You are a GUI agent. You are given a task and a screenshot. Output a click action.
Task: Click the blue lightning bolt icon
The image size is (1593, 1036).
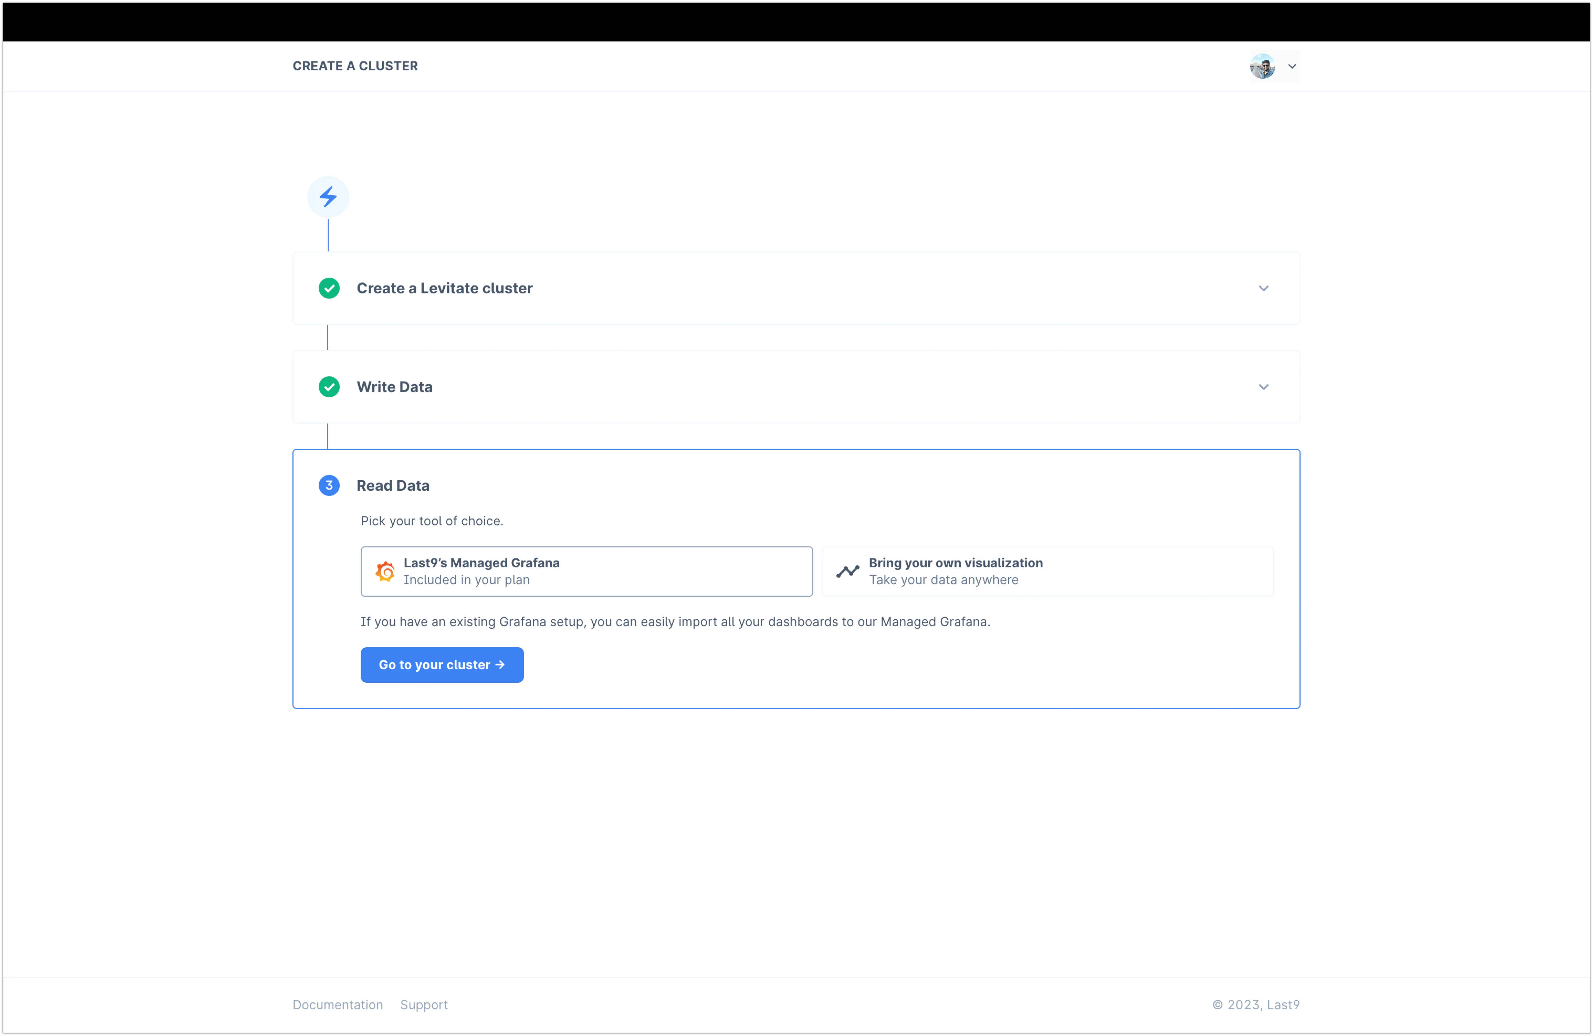(x=328, y=197)
